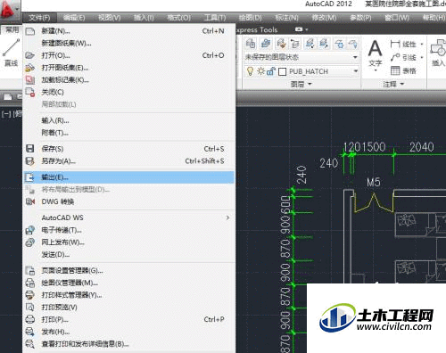Click the layer previous icon with list symbol
This screenshot has width=446, height=353.
tap(294, 44)
